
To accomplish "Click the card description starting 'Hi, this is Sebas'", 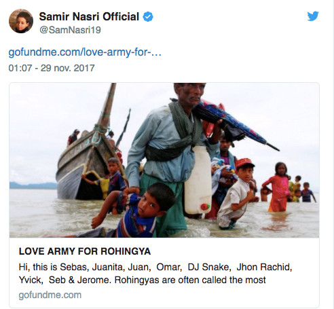I will point(155,274).
